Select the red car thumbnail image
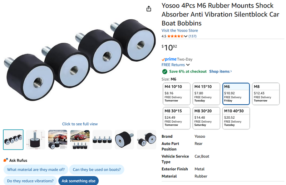Viewport: 286px width, 185px height. click(x=58, y=139)
